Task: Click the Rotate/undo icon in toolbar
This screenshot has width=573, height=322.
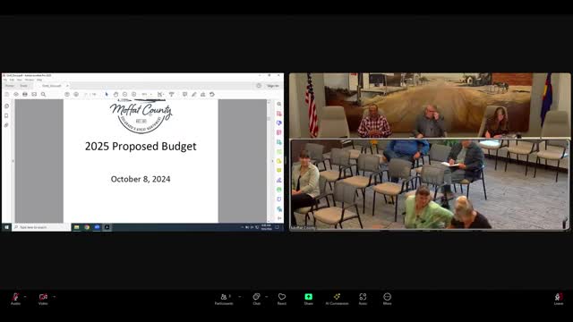Action: point(212,95)
